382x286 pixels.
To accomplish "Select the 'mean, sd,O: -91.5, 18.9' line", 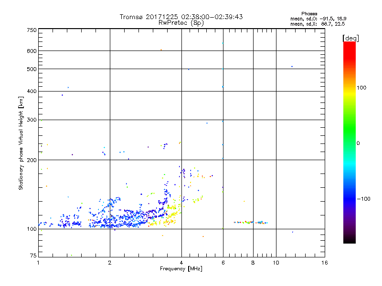I will (318, 19).
